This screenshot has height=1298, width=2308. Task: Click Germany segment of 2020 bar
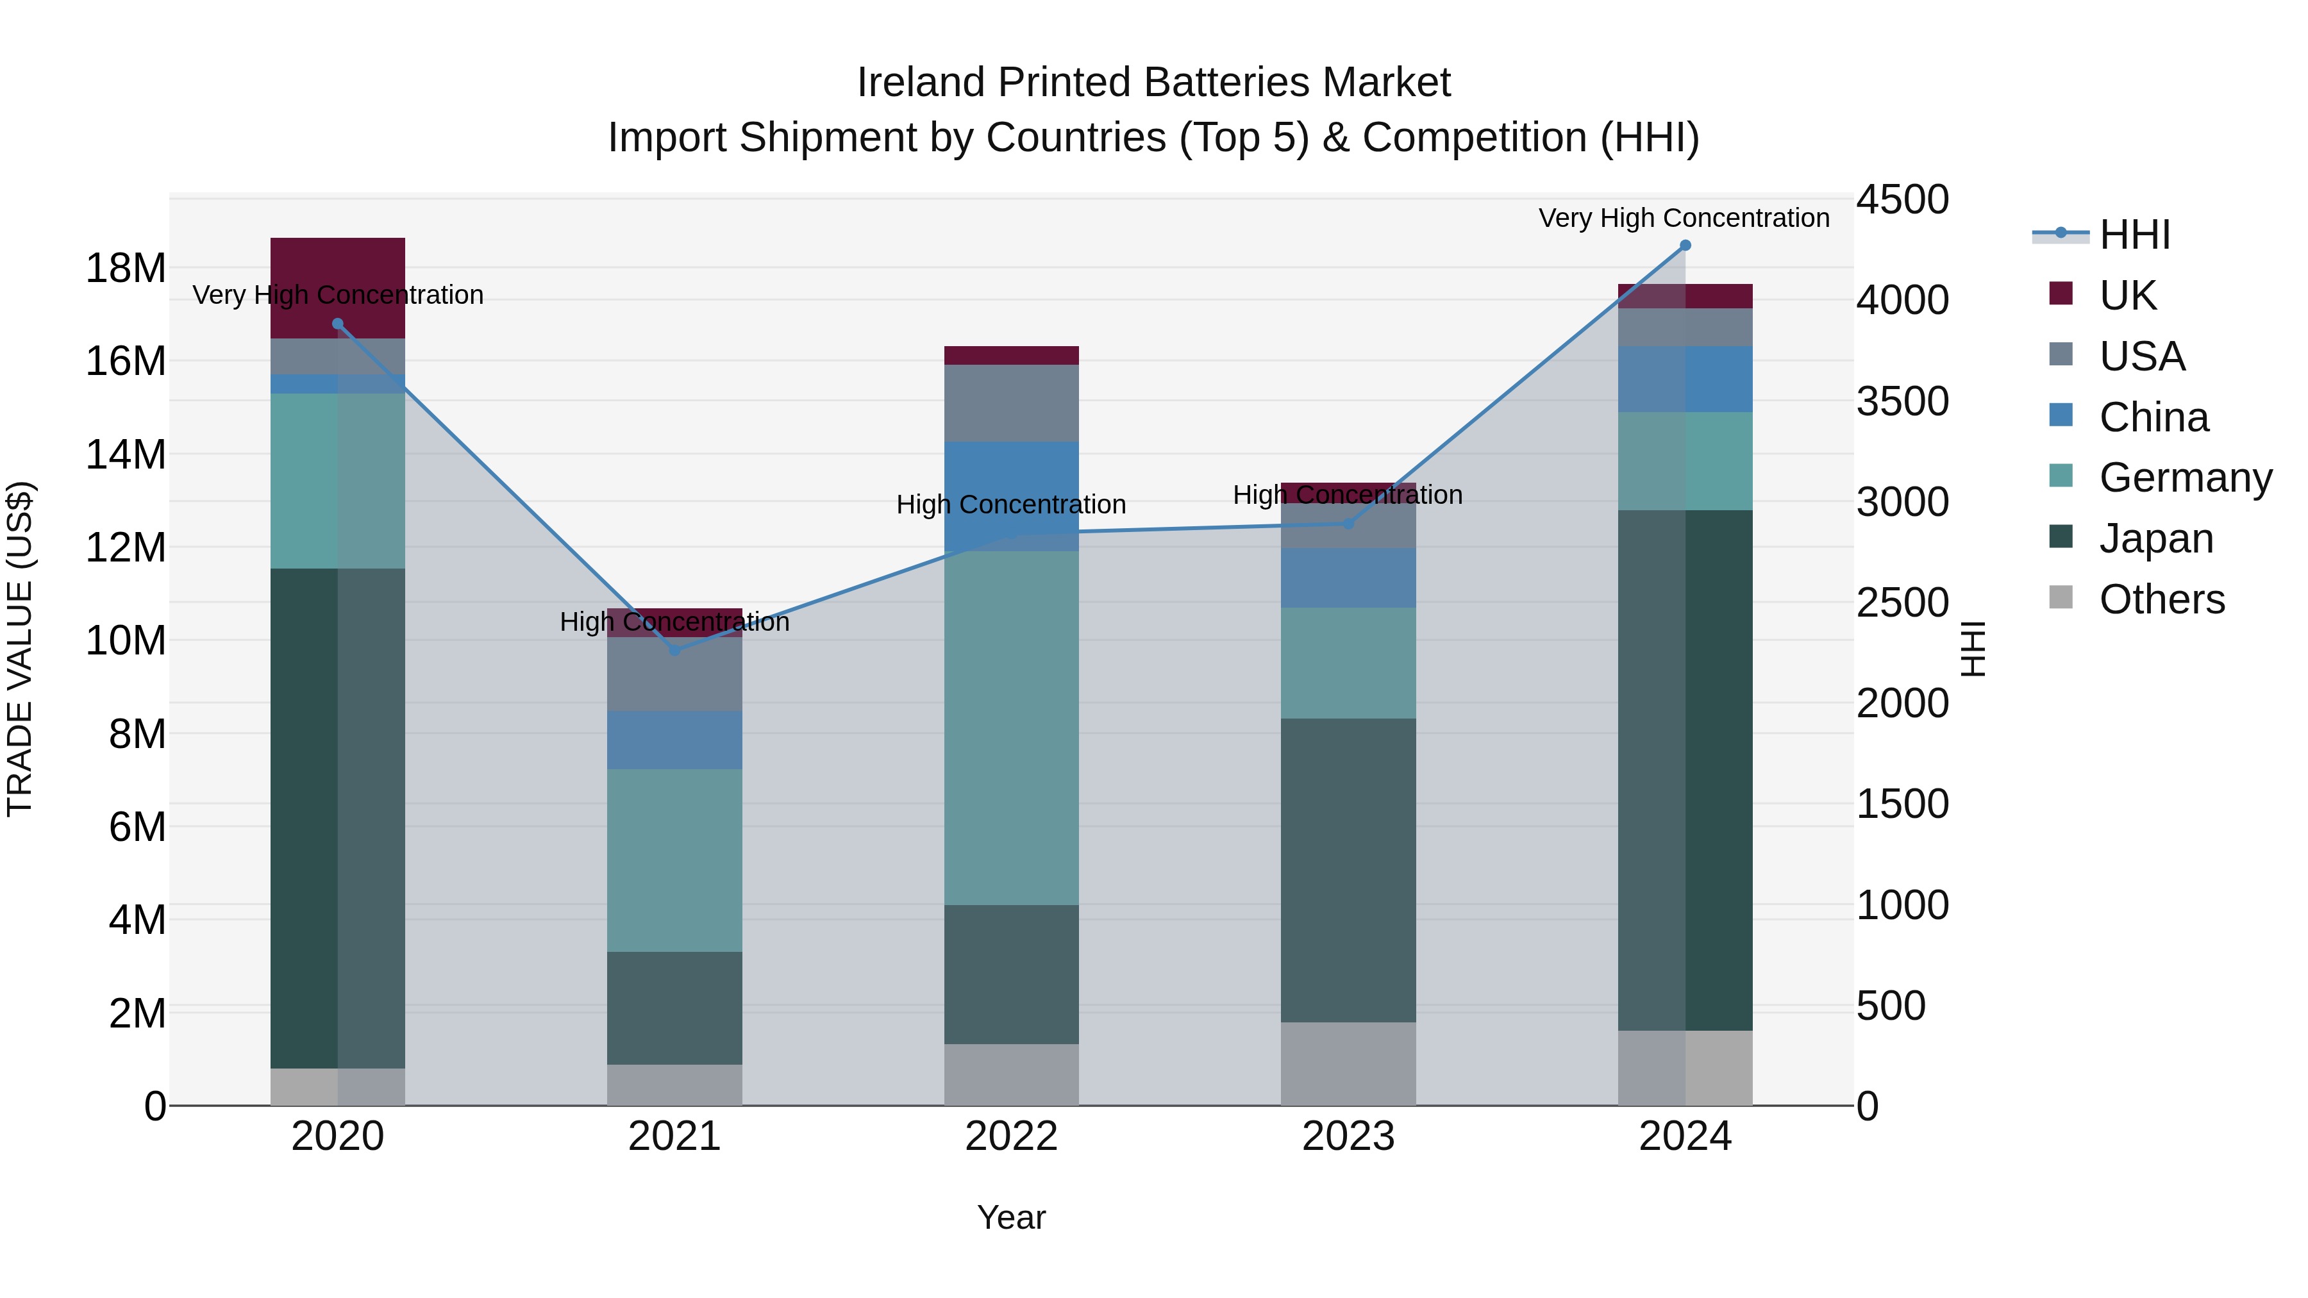click(338, 481)
